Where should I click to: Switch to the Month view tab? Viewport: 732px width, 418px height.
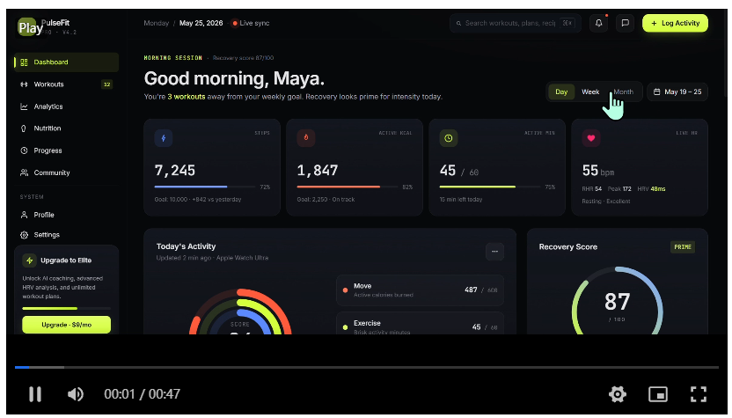tap(623, 92)
